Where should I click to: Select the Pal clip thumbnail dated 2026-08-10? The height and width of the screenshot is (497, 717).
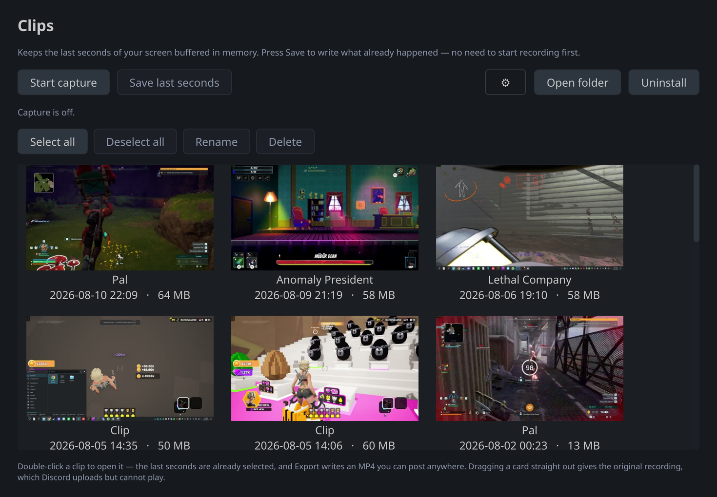120,218
